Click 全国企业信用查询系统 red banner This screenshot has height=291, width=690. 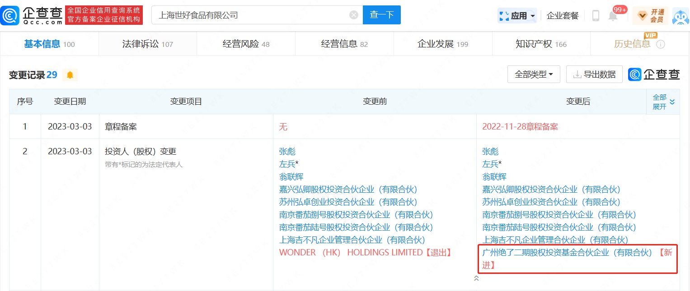(x=104, y=15)
